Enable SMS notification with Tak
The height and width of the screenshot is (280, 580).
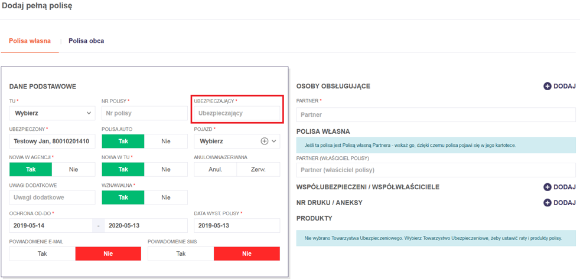coord(181,253)
